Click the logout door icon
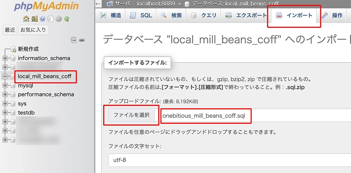Viewport: 351px width, 173px height. (34, 19)
